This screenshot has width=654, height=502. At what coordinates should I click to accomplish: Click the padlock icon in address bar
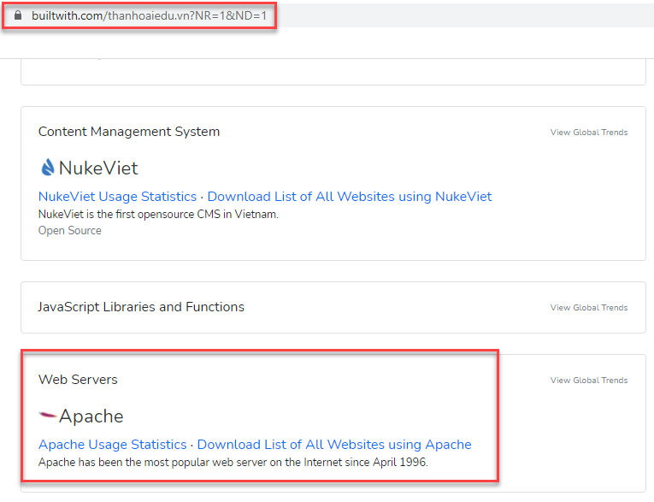click(x=17, y=15)
